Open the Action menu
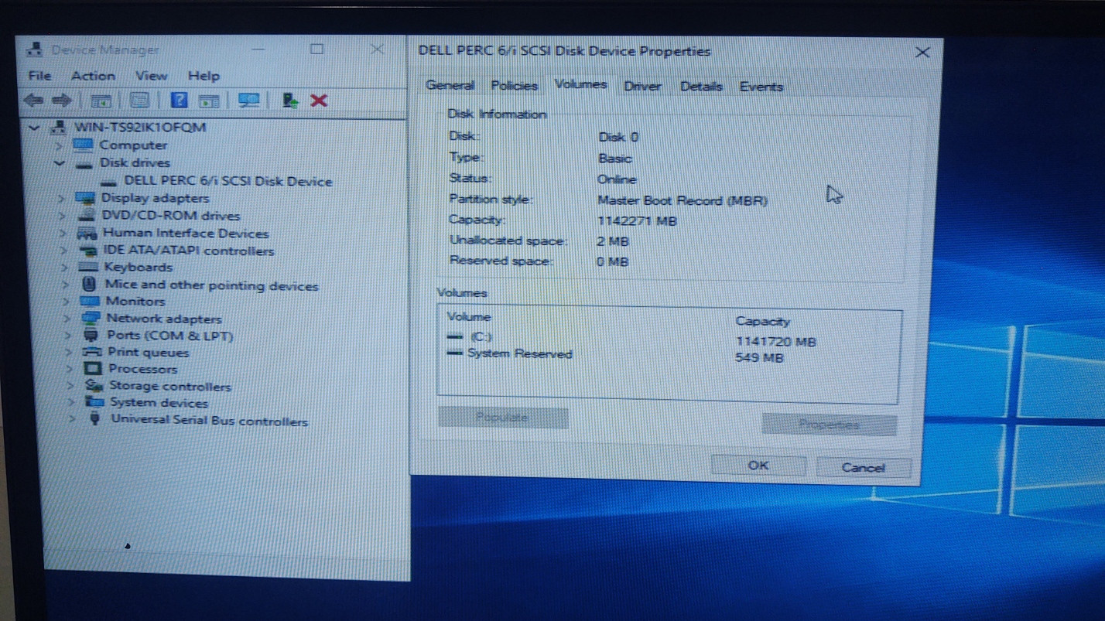 point(93,76)
